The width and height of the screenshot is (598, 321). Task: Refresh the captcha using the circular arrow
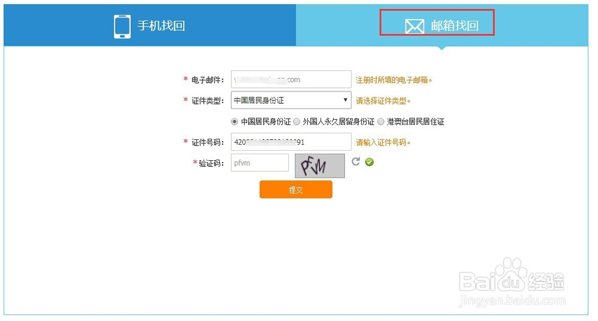click(356, 161)
